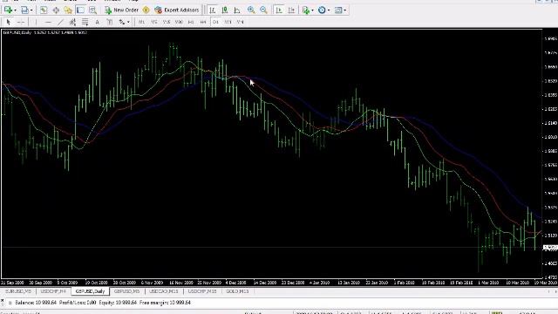Select the vertical line tool
This screenshot has height=314, width=558.
36,22
